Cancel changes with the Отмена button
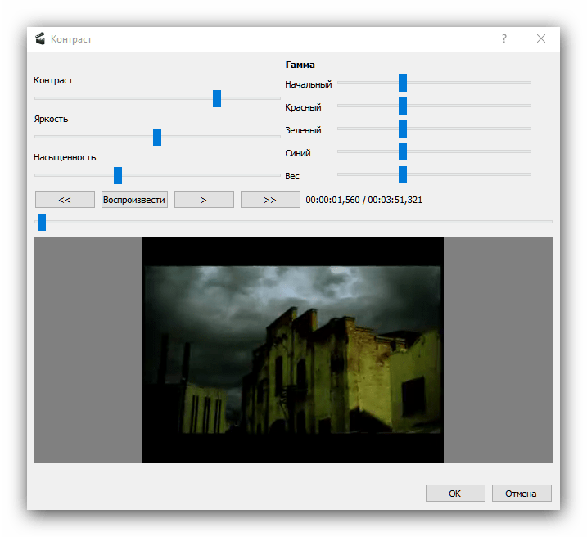Viewport: 587px width, 537px height. pyautogui.click(x=521, y=494)
